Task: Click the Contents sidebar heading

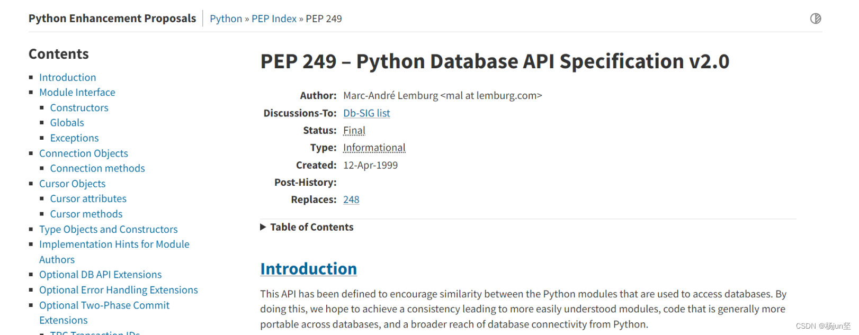Action: pyautogui.click(x=58, y=54)
